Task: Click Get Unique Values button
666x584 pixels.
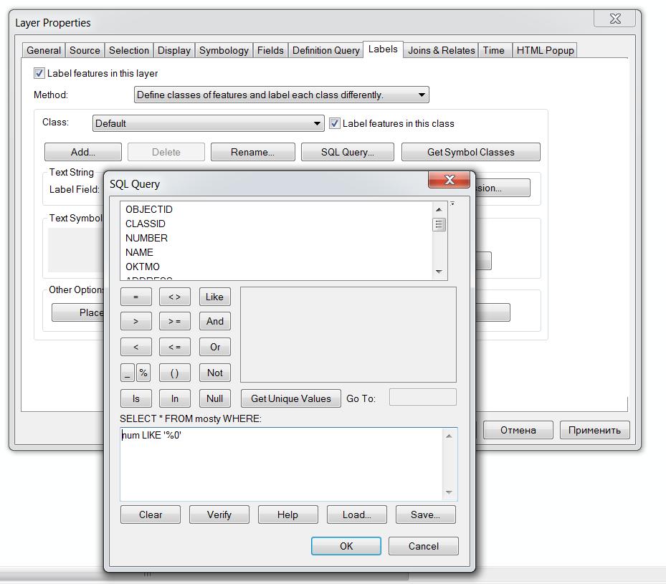Action: [x=291, y=398]
